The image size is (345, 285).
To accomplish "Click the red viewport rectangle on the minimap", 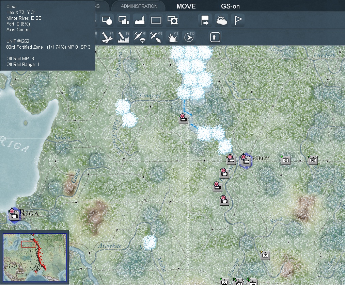I will pyautogui.click(x=29, y=244).
